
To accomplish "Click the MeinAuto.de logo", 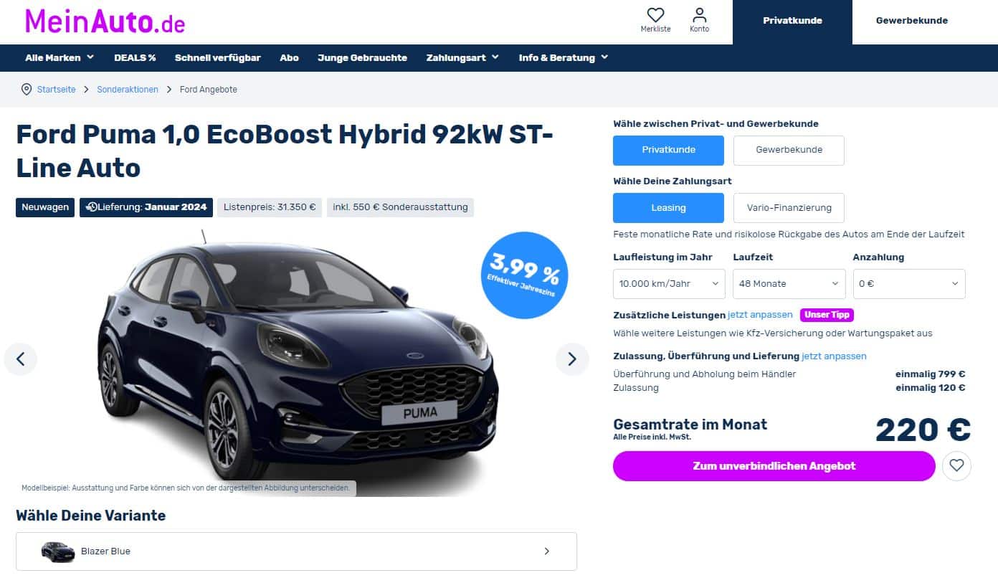I will click(105, 22).
